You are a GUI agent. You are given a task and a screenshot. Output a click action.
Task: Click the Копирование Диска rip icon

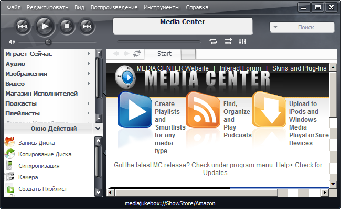click(x=9, y=154)
